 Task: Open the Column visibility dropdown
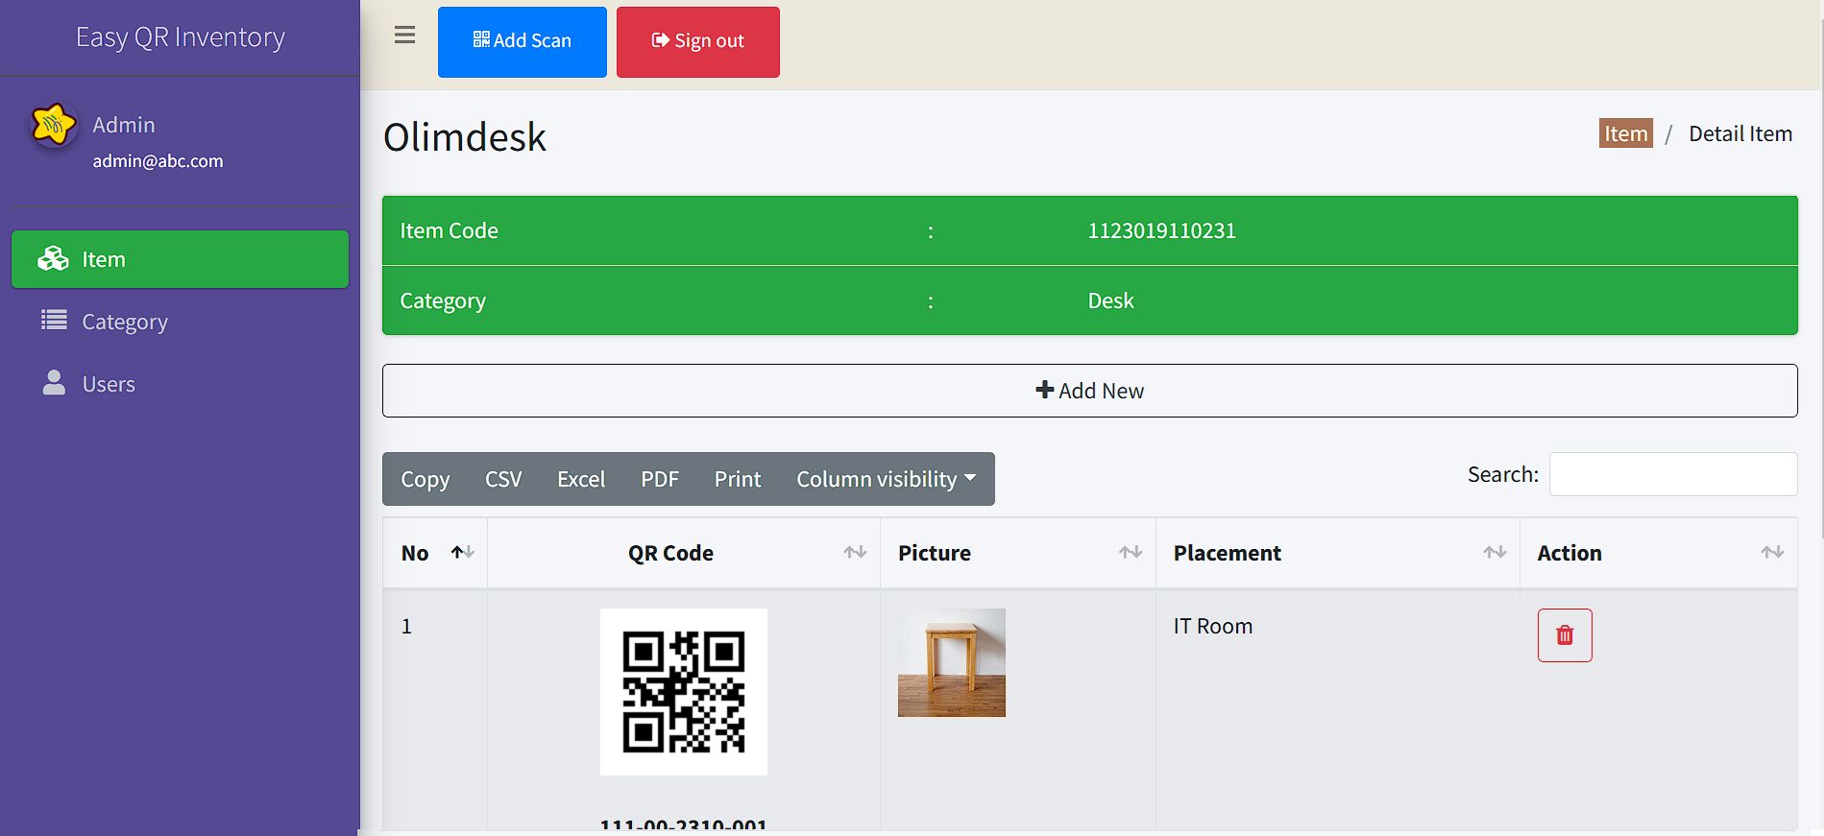coord(887,479)
